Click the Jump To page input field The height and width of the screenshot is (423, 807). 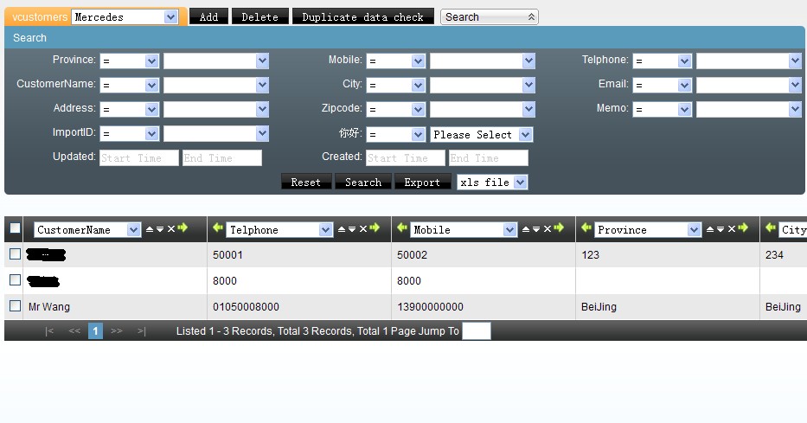coord(476,331)
